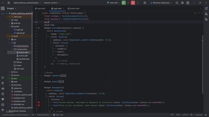This screenshot has width=209, height=117.
Task: Toggle the Project tool window folder icon
Action: click(3, 8)
